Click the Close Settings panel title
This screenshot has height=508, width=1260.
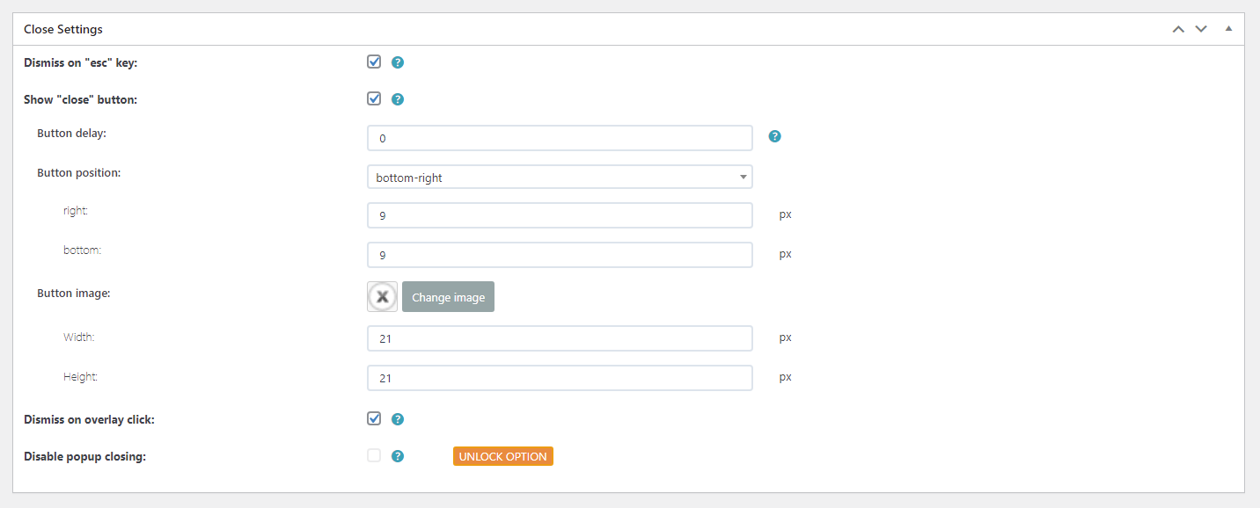(63, 29)
